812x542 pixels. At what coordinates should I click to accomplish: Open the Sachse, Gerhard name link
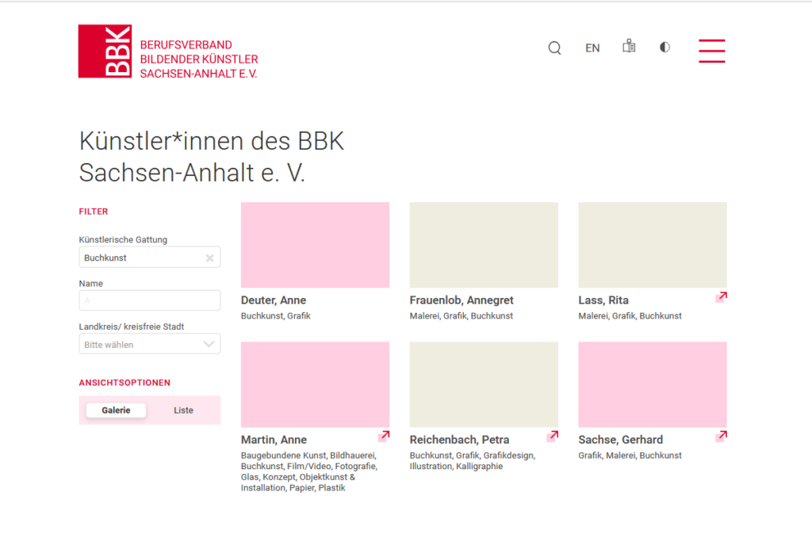[620, 440]
